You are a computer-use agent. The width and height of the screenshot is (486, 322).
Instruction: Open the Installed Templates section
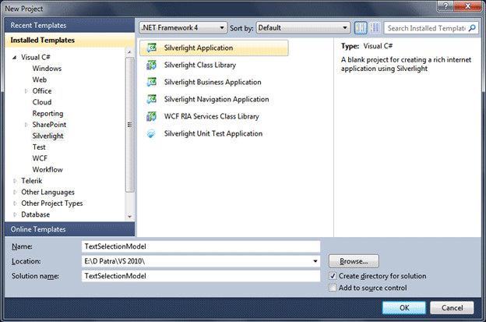70,40
